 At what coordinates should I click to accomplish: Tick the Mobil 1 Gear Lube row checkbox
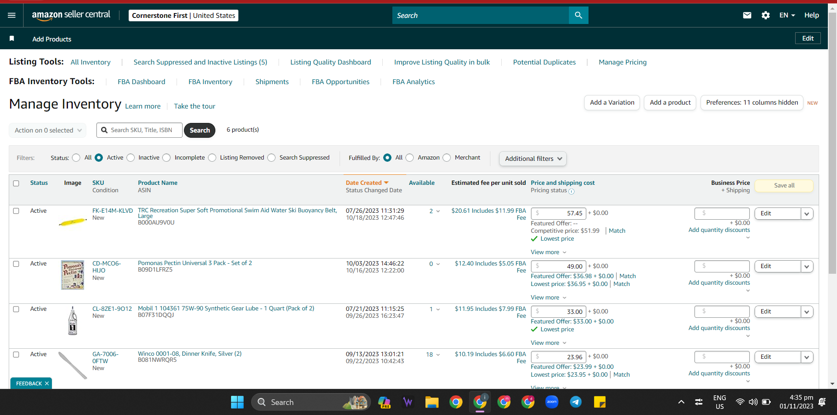click(16, 310)
